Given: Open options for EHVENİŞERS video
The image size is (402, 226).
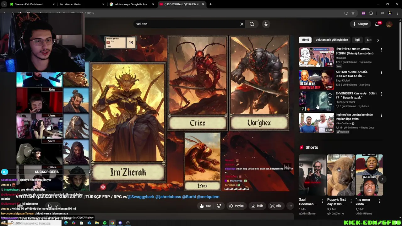Looking at the screenshot, I should click(x=381, y=94).
